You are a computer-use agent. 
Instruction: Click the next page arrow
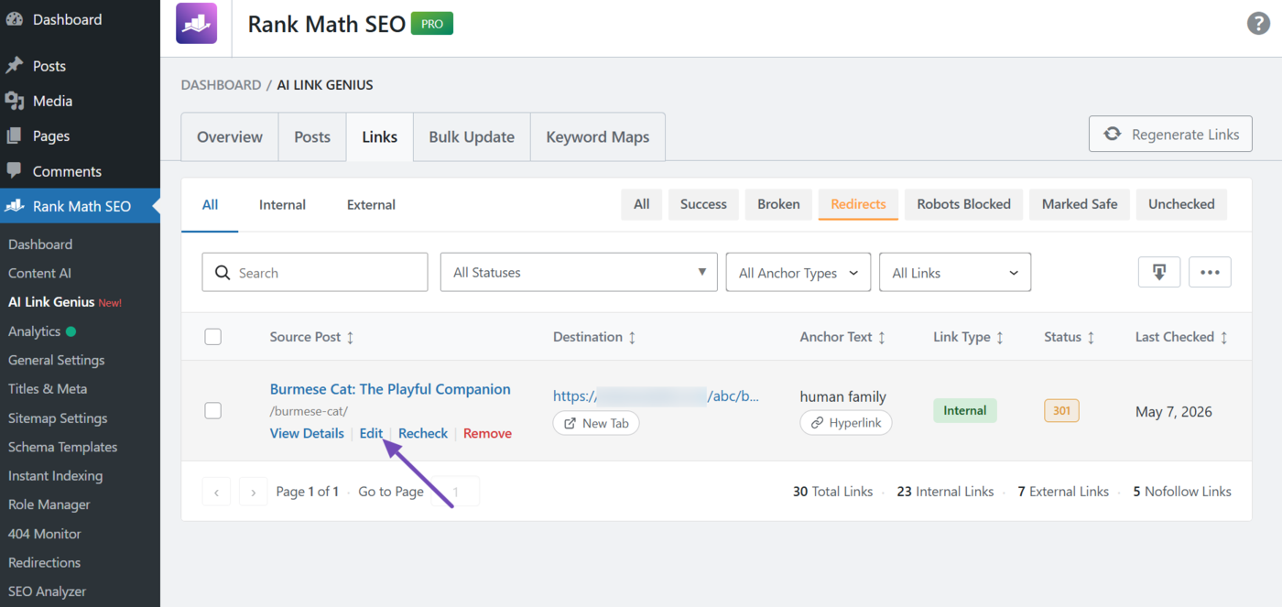[x=254, y=492]
